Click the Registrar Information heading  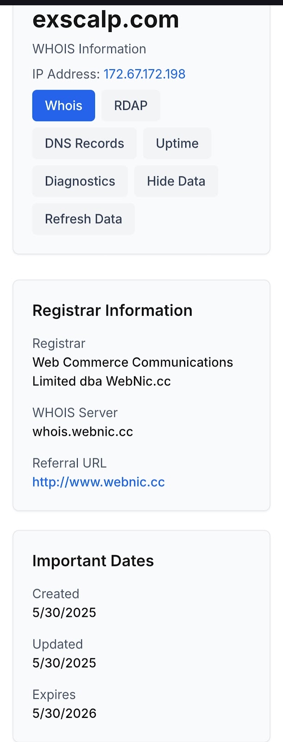(112, 310)
